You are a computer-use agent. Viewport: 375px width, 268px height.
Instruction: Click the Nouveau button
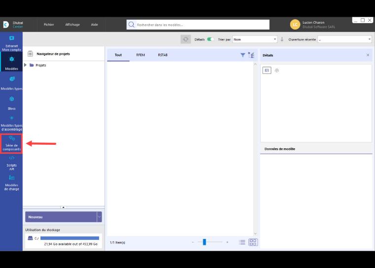61,217
